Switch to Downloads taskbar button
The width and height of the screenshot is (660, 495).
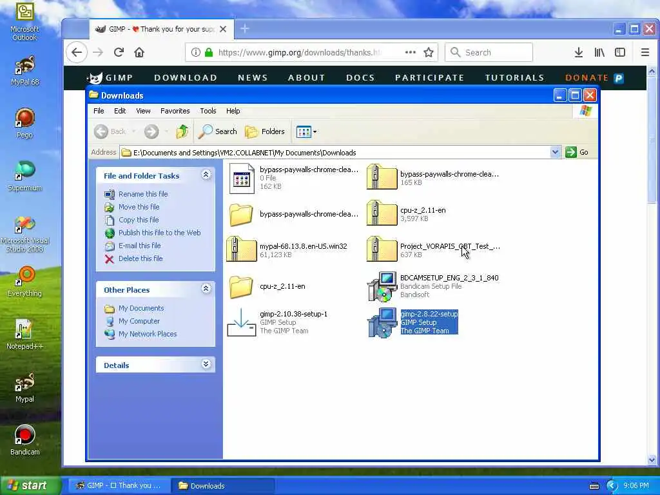pos(222,486)
